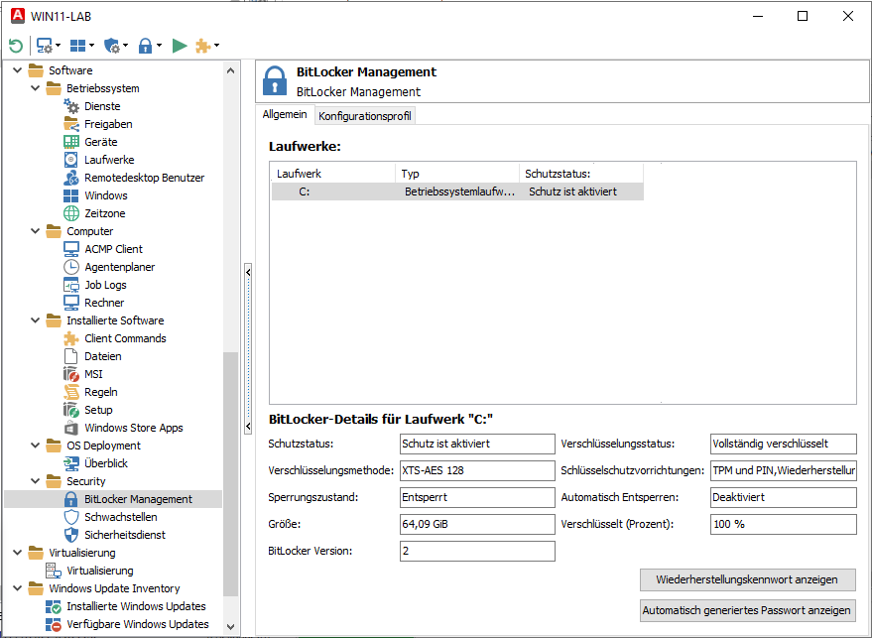
Task: Select the Rechner tree item
Action: 104,303
